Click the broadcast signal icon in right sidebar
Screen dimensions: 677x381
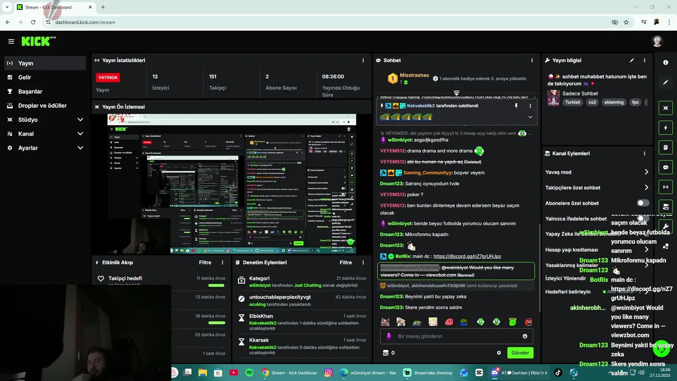click(665, 187)
